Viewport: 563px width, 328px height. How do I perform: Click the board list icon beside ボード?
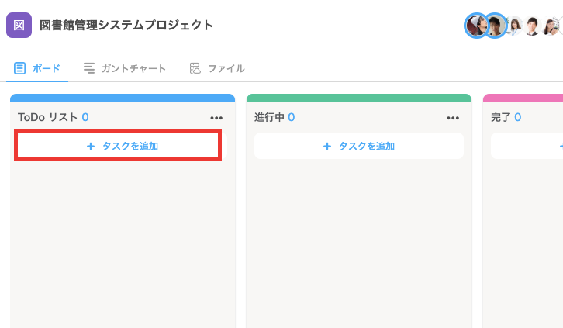coord(19,68)
